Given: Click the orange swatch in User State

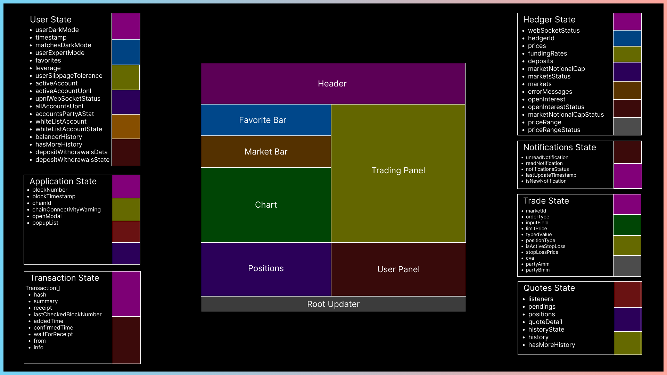Looking at the screenshot, I should pyautogui.click(x=126, y=127).
